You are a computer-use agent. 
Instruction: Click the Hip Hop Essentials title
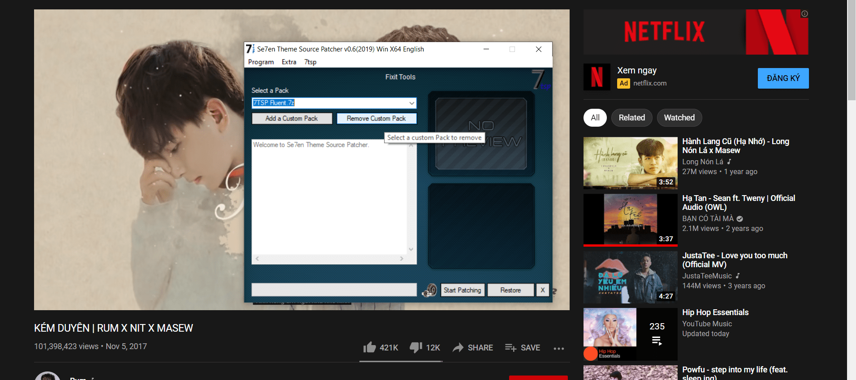tap(715, 312)
